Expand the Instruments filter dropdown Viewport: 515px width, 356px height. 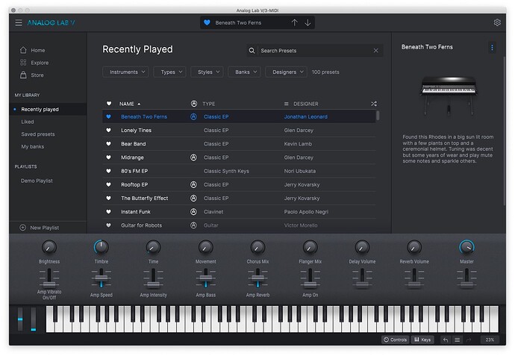126,72
